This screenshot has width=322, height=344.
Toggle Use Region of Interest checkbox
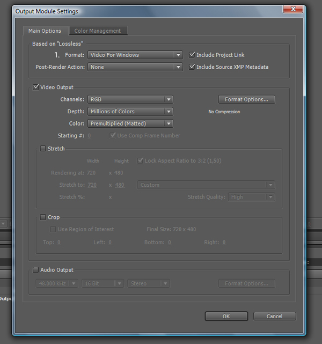pos(53,229)
